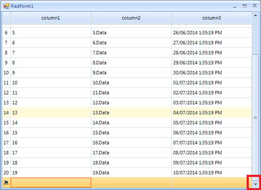Click date cell '02/07/2014 1:35:19 PM'
Viewport: 261px width, 190px height.
pos(211,93)
